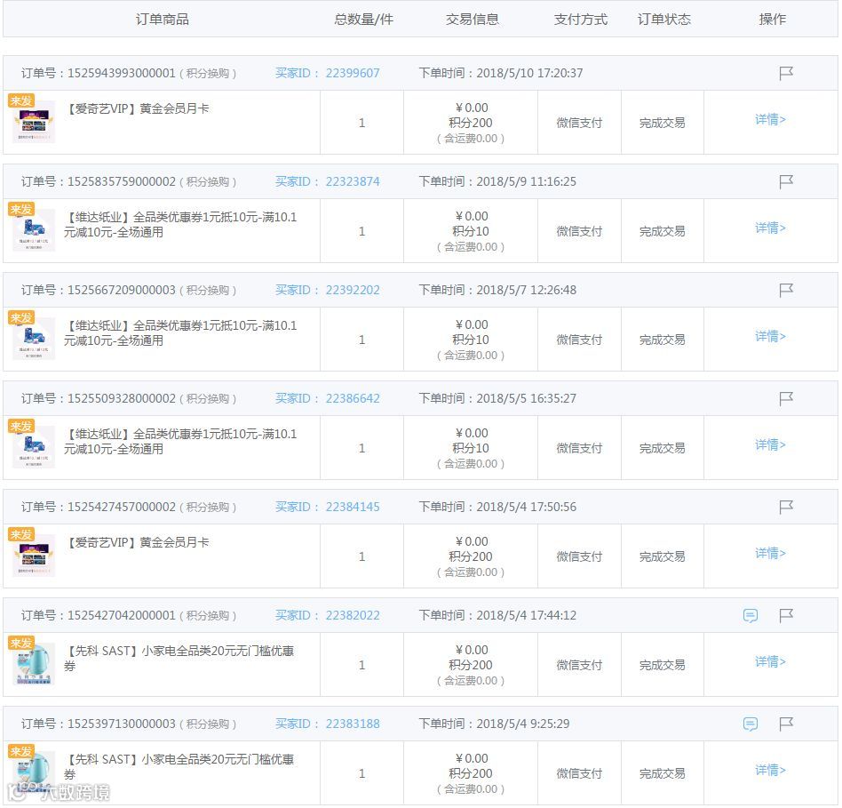This screenshot has height=808, width=842.
Task: Flag order 1525667209000003
Action: pos(786,291)
